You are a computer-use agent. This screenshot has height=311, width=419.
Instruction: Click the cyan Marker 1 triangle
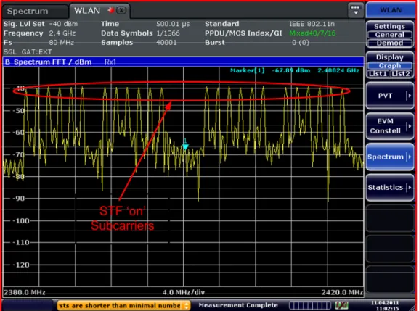(x=185, y=146)
